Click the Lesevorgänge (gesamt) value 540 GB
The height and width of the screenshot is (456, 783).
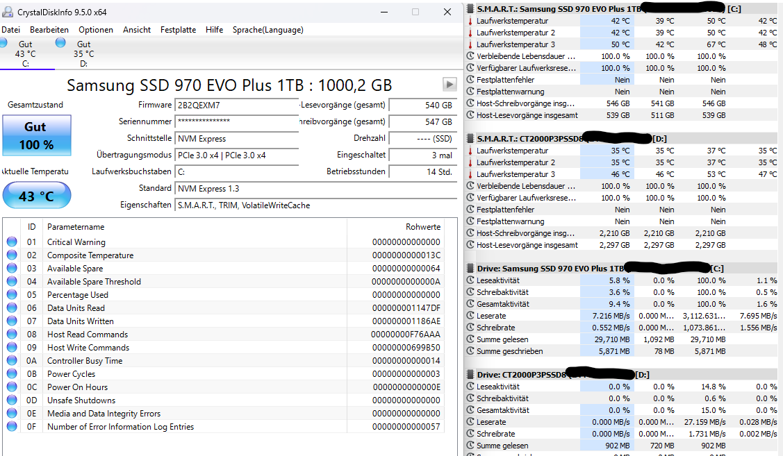pos(422,105)
